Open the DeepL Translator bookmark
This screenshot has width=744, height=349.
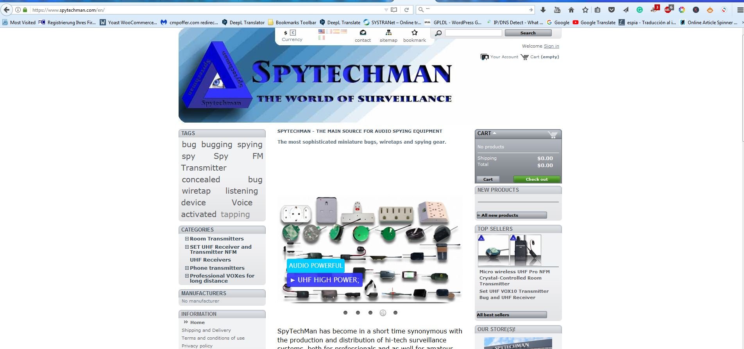[243, 23]
